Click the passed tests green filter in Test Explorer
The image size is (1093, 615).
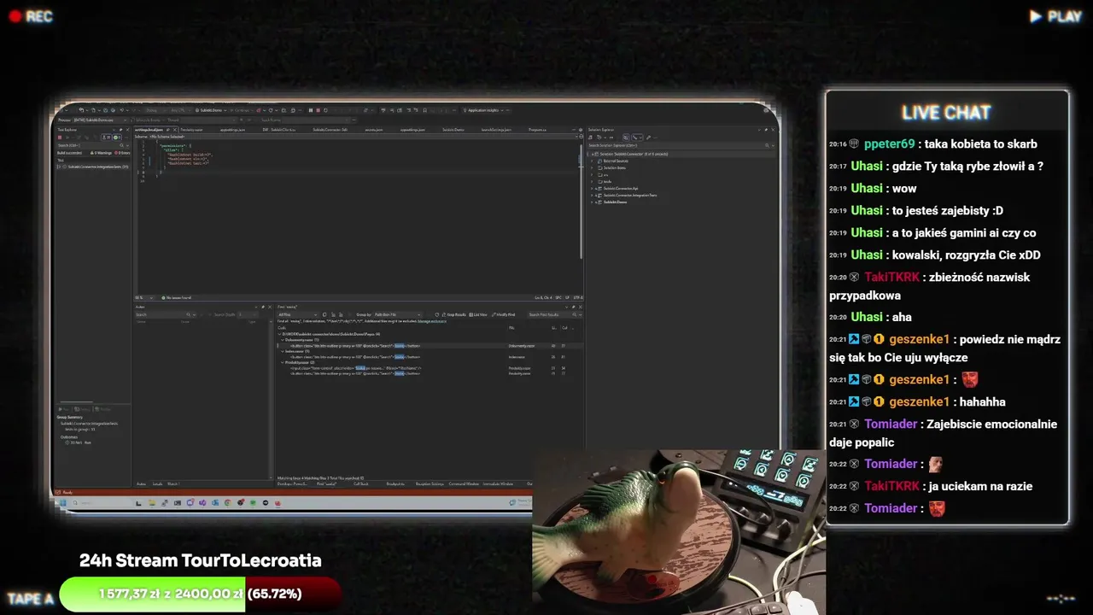point(118,138)
